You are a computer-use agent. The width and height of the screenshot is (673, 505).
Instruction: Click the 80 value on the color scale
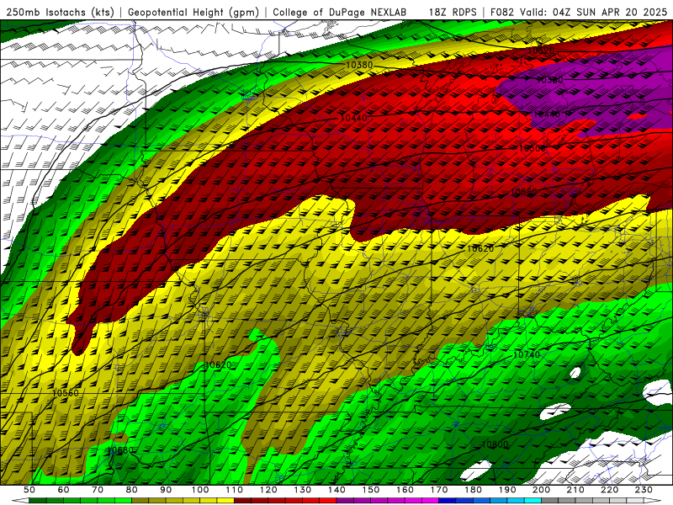tap(131, 490)
